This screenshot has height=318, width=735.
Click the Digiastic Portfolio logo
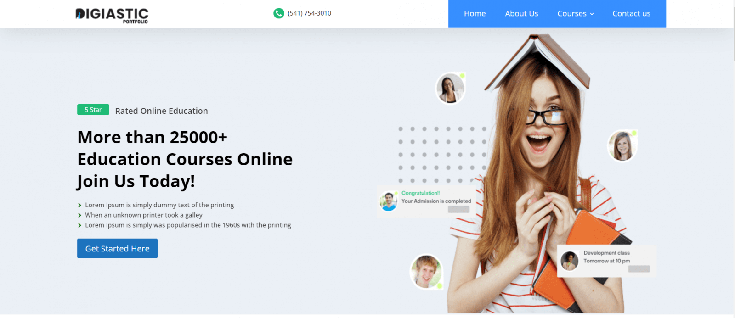[x=112, y=15]
